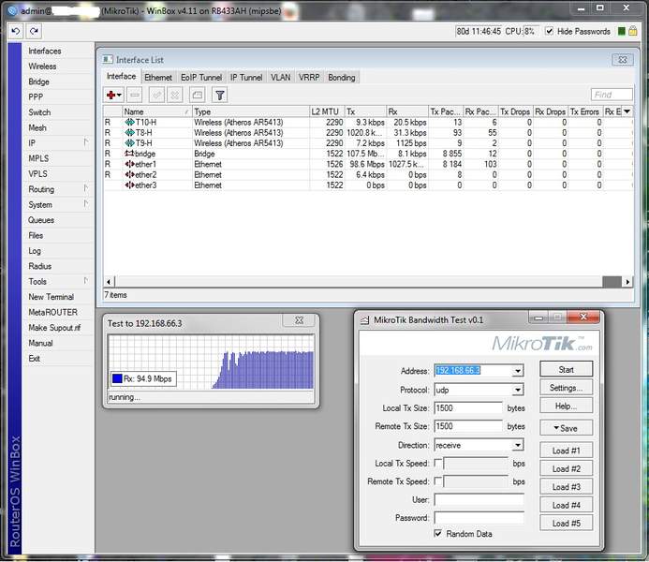Screen dimensions: 649x562
Task: Click the wireless icon of T8-H row
Action: (129, 133)
